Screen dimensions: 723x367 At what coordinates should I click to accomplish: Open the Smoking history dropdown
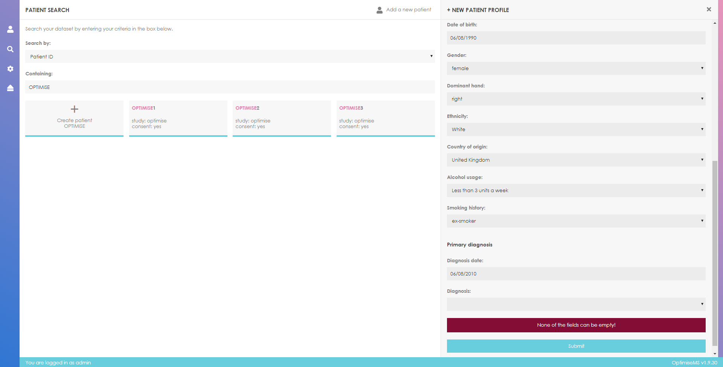576,221
